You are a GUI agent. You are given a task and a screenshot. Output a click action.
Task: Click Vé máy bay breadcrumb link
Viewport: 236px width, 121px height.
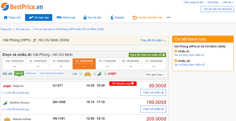23,29
